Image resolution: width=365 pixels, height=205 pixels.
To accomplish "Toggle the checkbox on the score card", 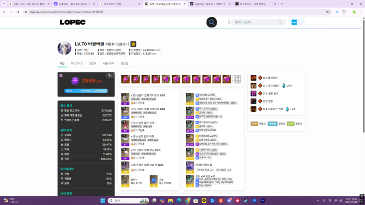I will [61, 76].
